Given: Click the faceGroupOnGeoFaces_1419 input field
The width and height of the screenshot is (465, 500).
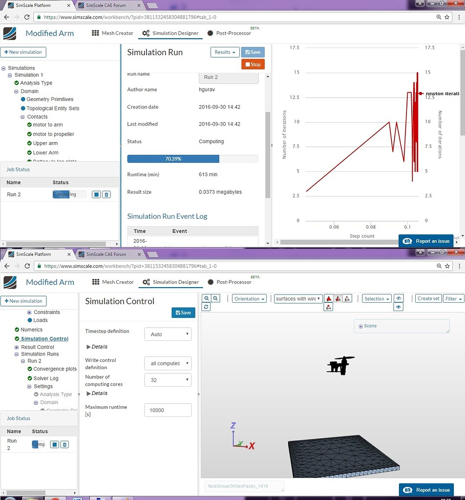Looking at the screenshot, I should (244, 486).
